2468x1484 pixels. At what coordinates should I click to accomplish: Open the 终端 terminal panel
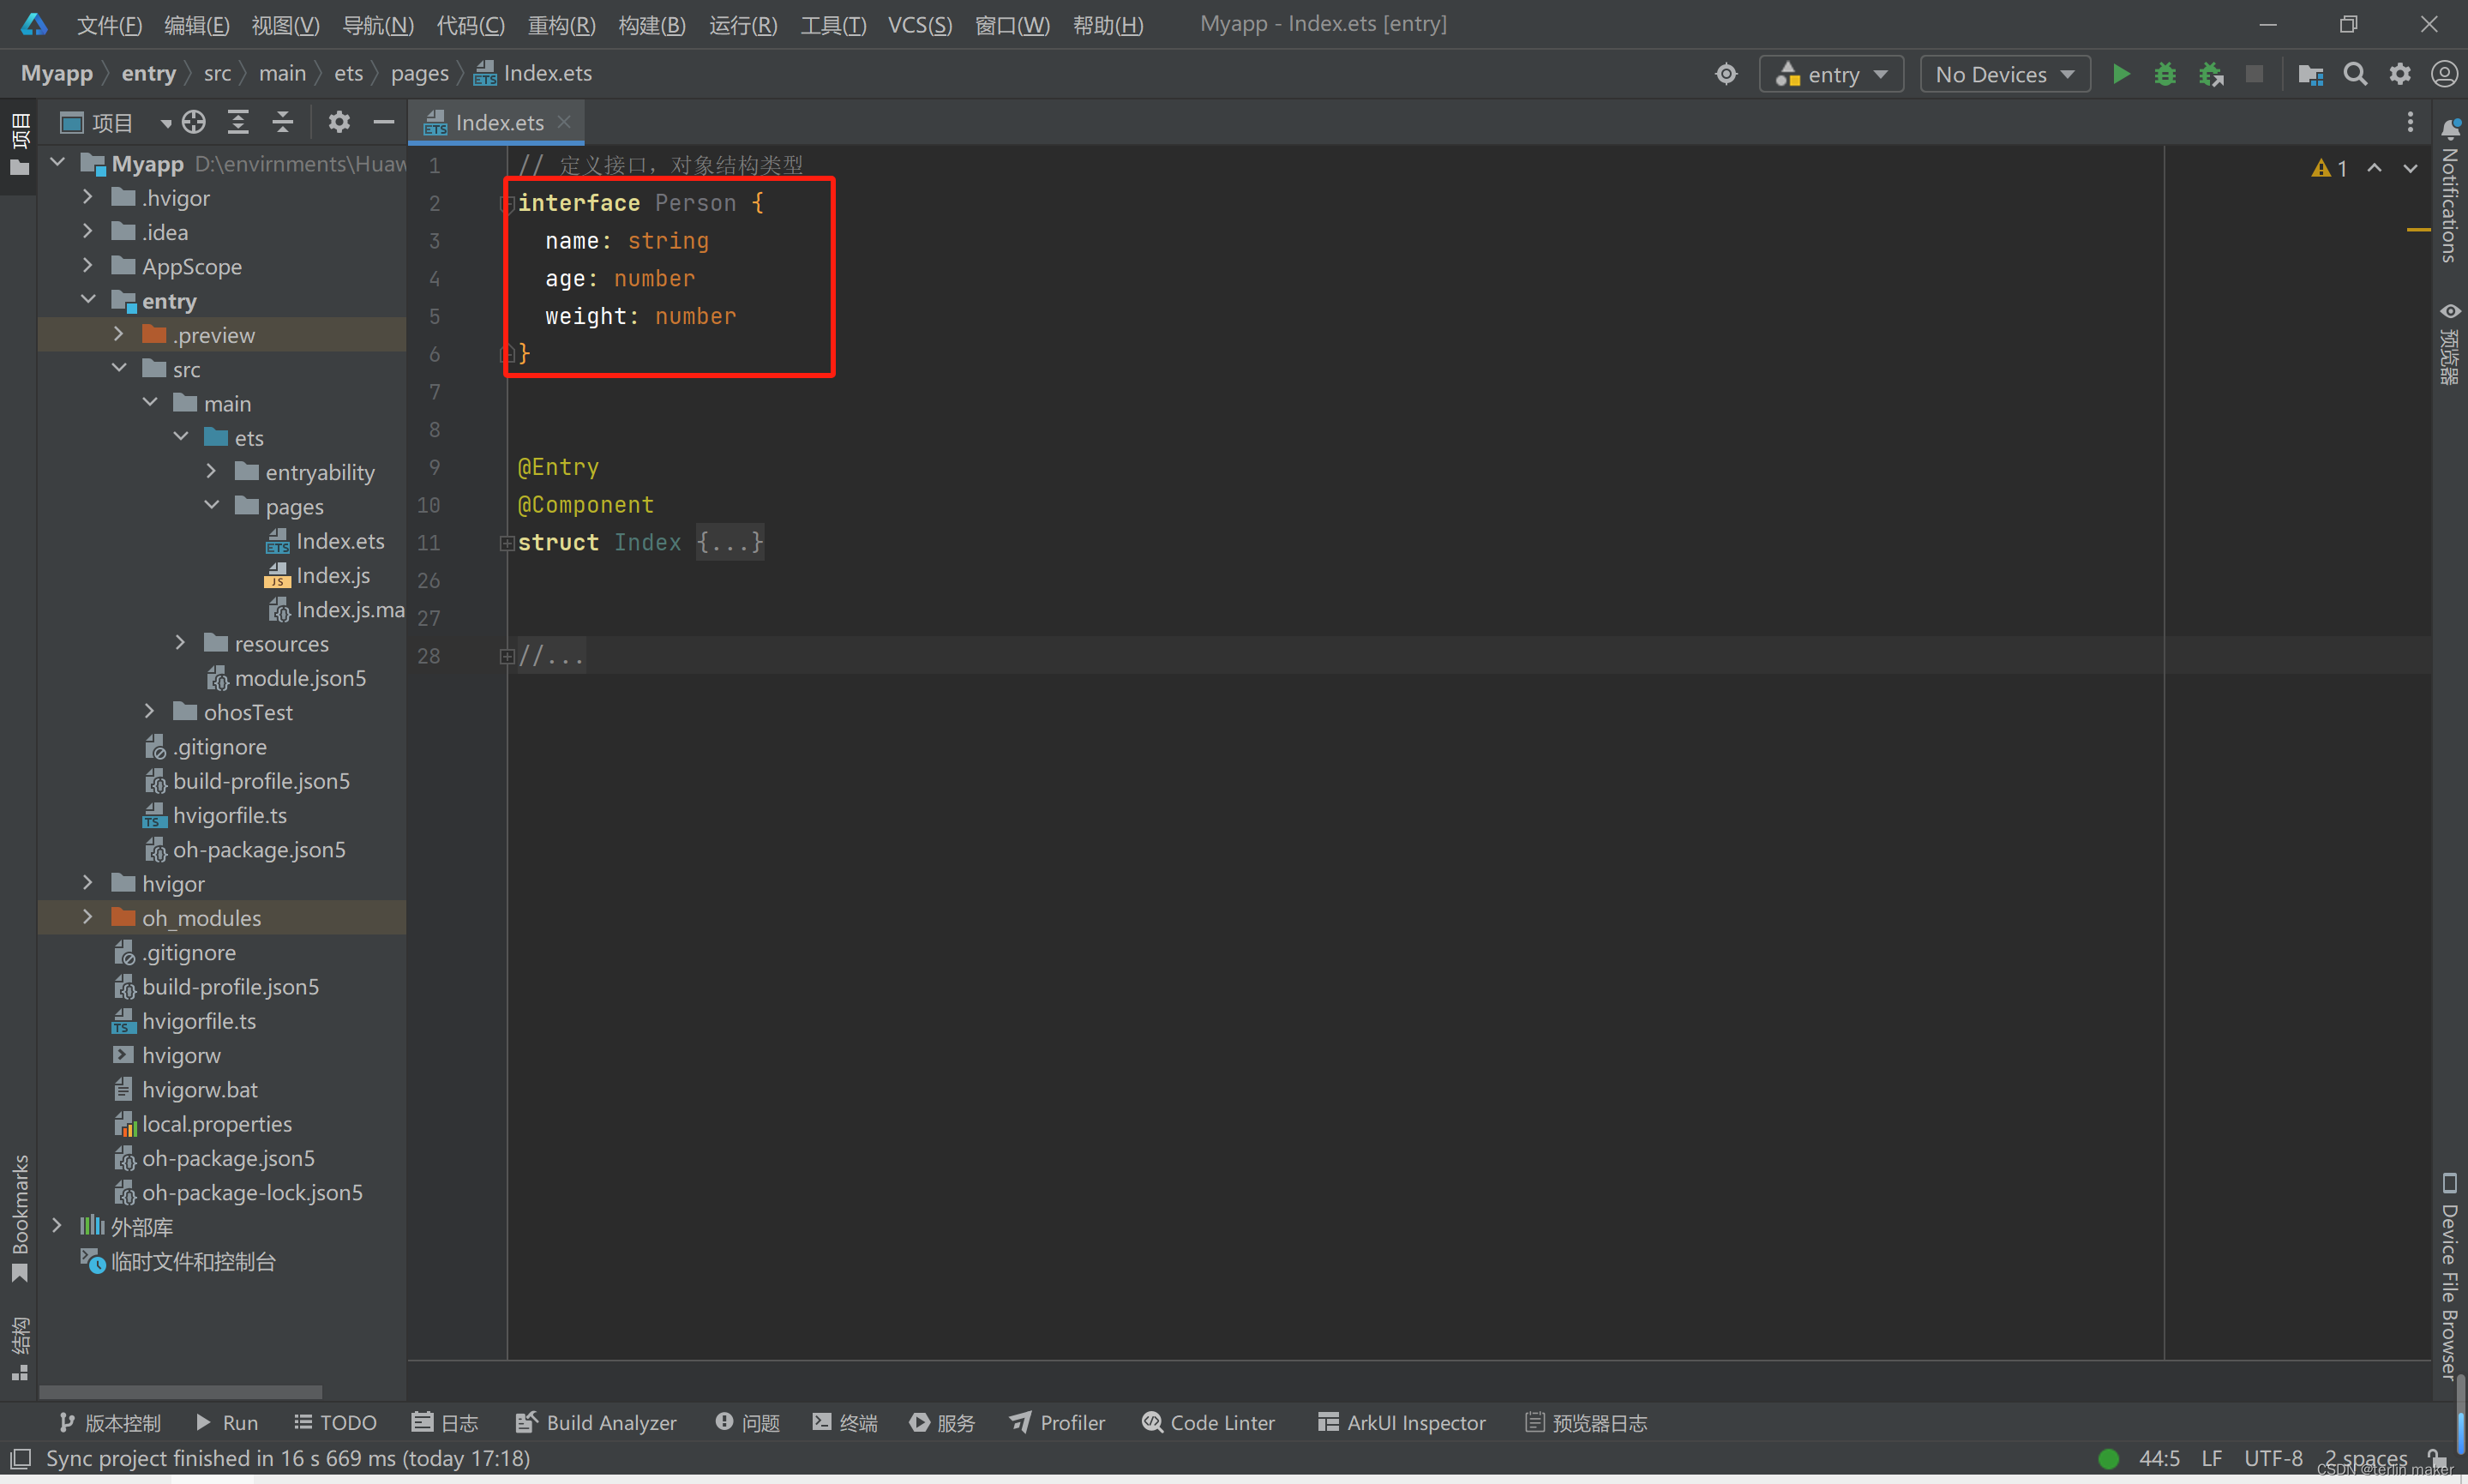(x=843, y=1422)
